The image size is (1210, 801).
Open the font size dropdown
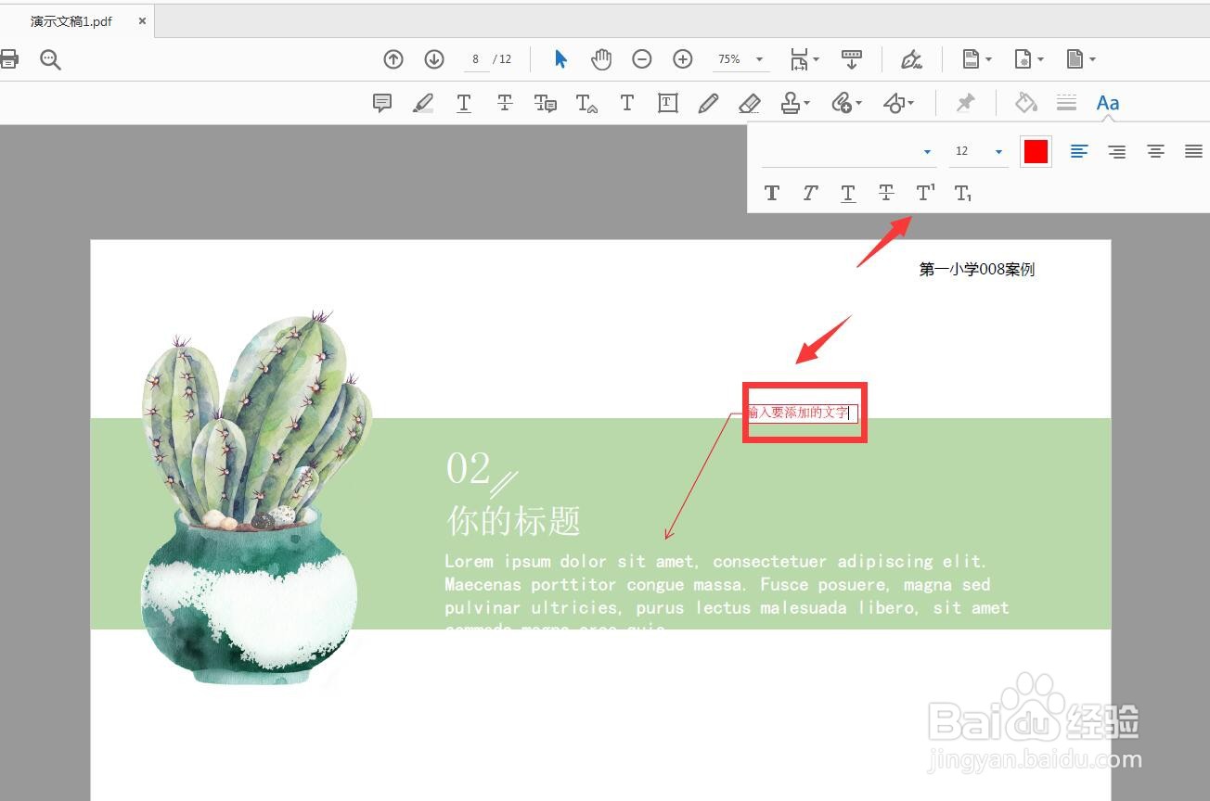pos(998,150)
